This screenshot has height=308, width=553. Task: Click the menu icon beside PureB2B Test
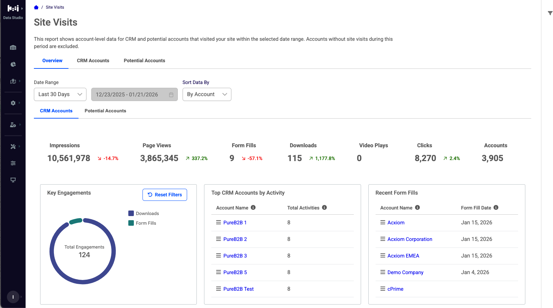[x=219, y=289]
